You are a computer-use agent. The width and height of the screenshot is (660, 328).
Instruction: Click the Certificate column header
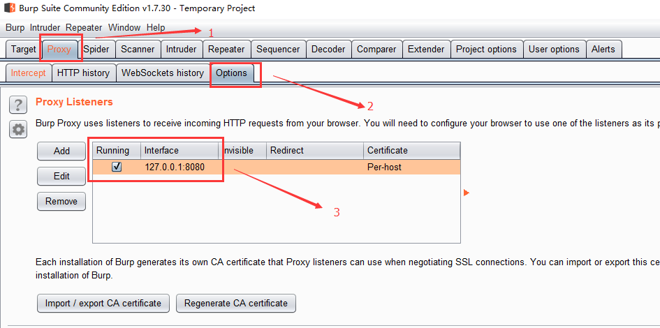[411, 151]
